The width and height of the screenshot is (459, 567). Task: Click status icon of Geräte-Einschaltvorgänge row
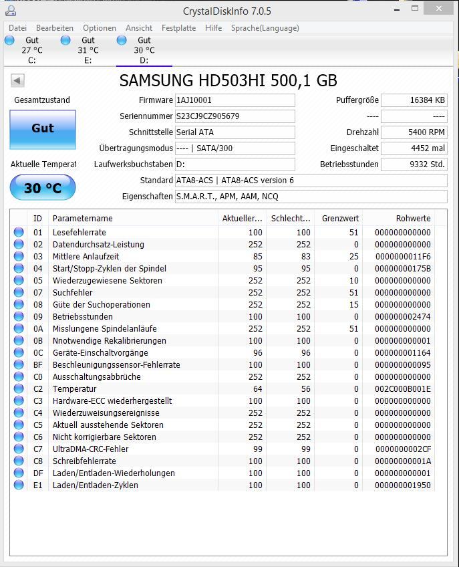point(19,352)
